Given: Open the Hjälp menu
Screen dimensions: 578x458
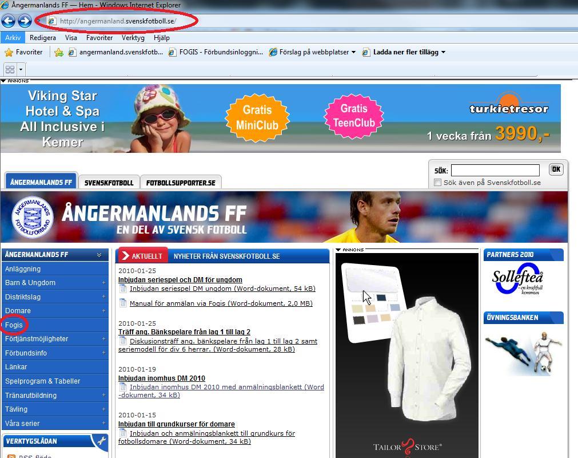Looking at the screenshot, I should pyautogui.click(x=161, y=38).
